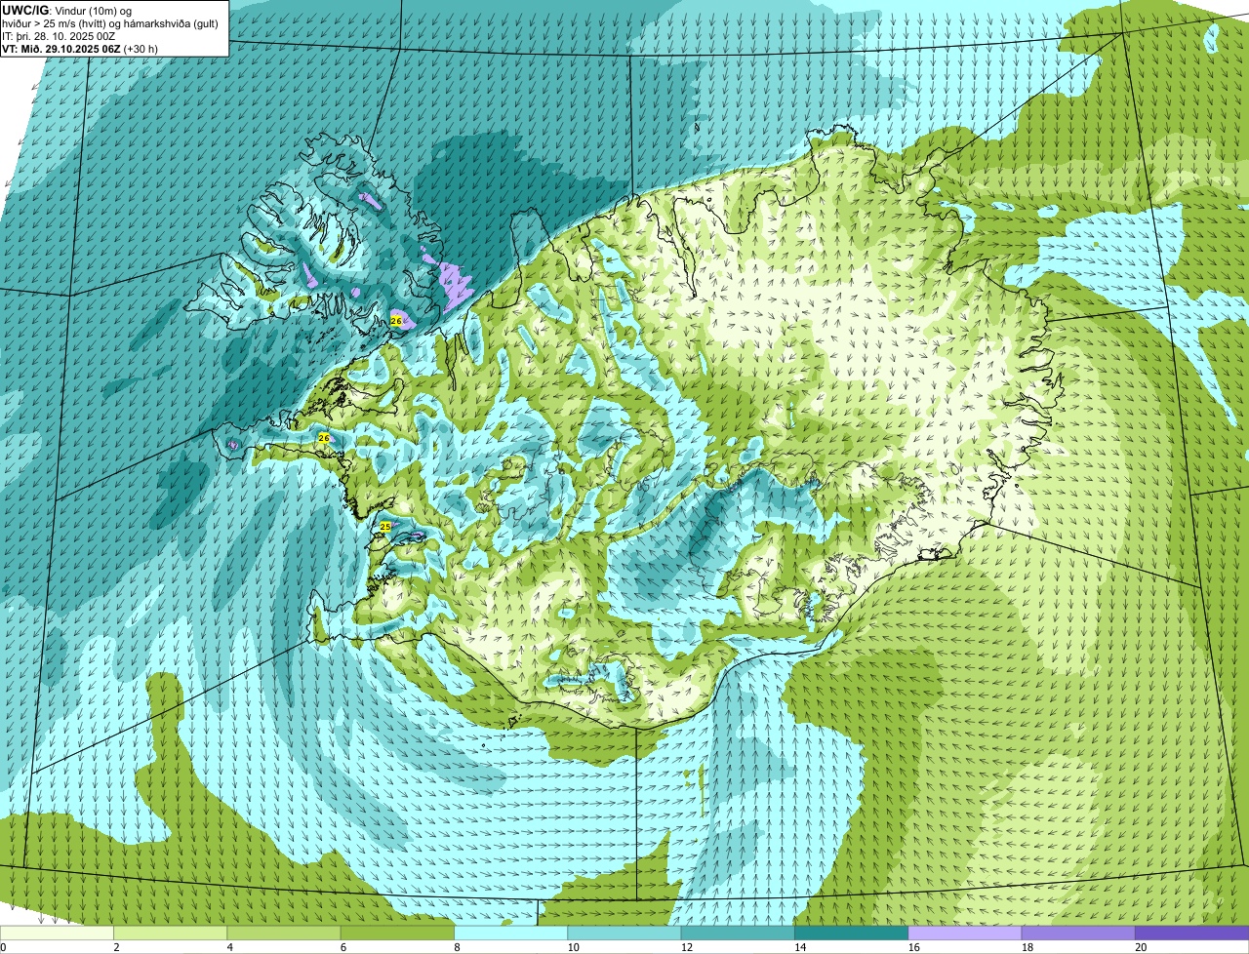The width and height of the screenshot is (1249, 954).
Task: Click legend scale value '6'
Action: point(343,947)
